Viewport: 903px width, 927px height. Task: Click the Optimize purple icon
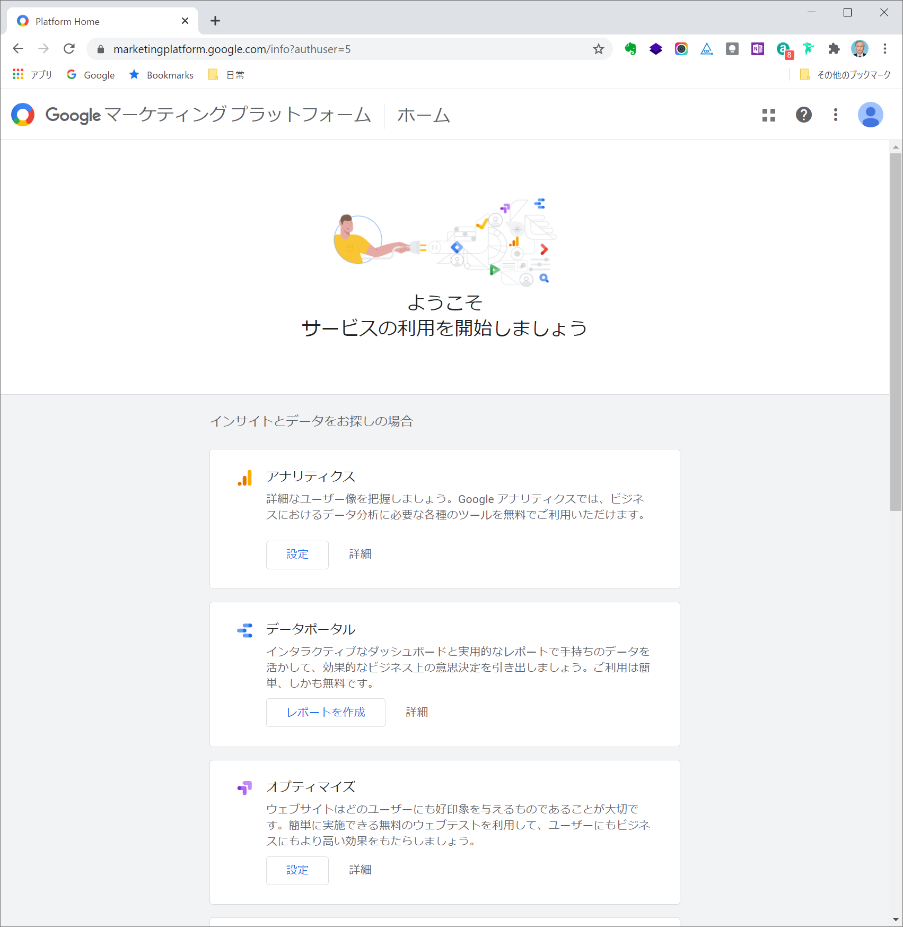click(244, 788)
